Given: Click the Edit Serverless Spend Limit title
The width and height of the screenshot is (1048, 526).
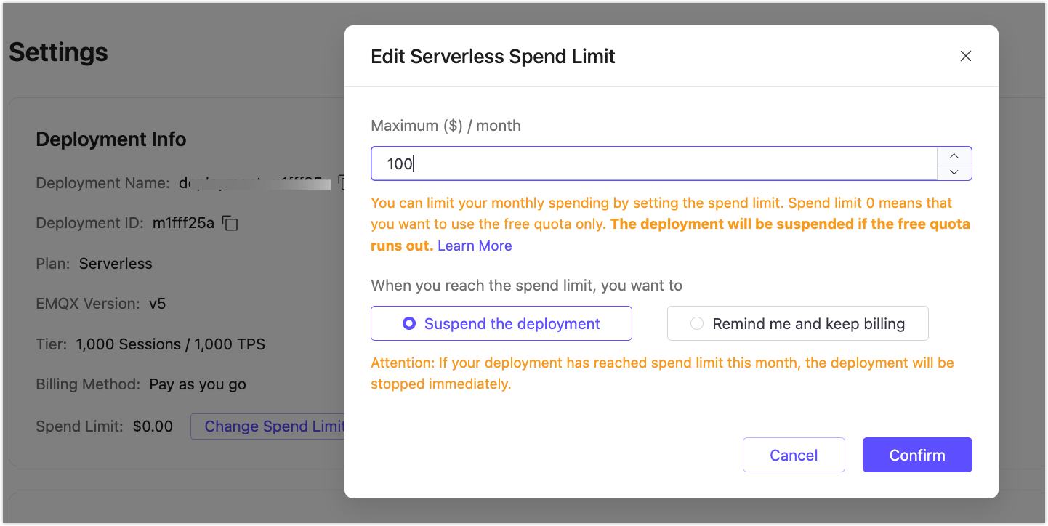Looking at the screenshot, I should click(493, 56).
